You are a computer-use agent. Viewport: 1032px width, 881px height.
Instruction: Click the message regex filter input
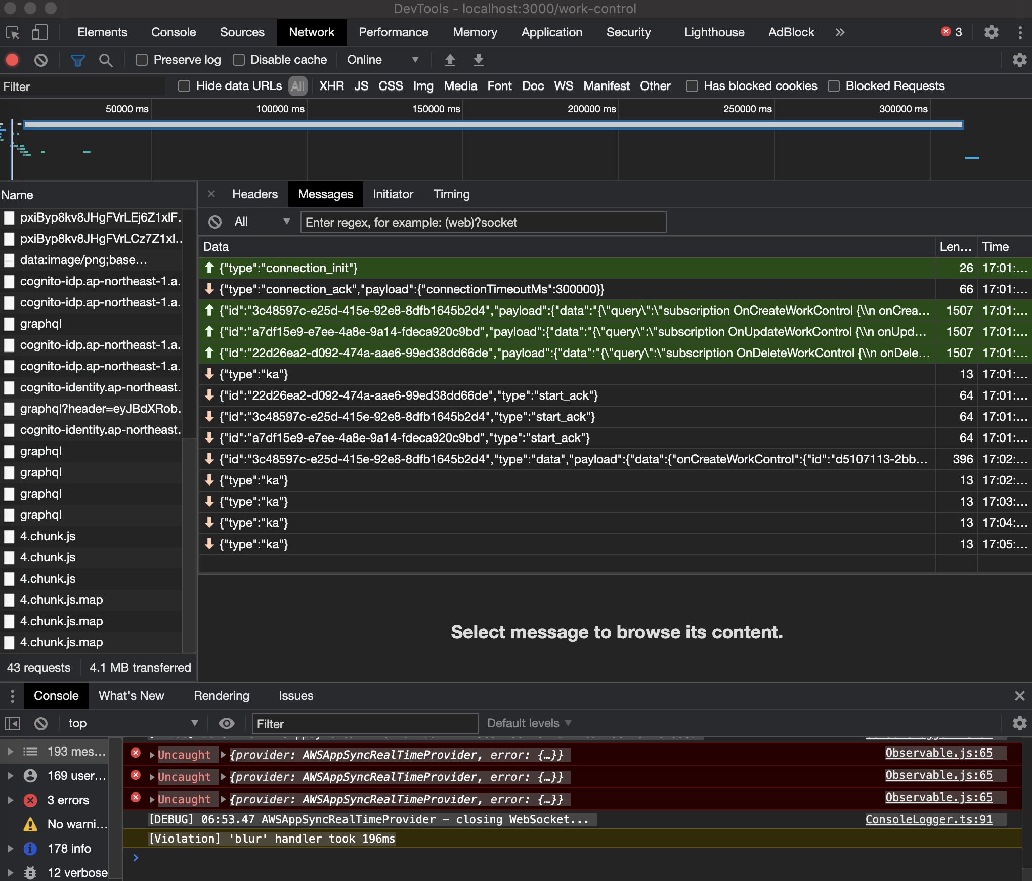coord(483,222)
